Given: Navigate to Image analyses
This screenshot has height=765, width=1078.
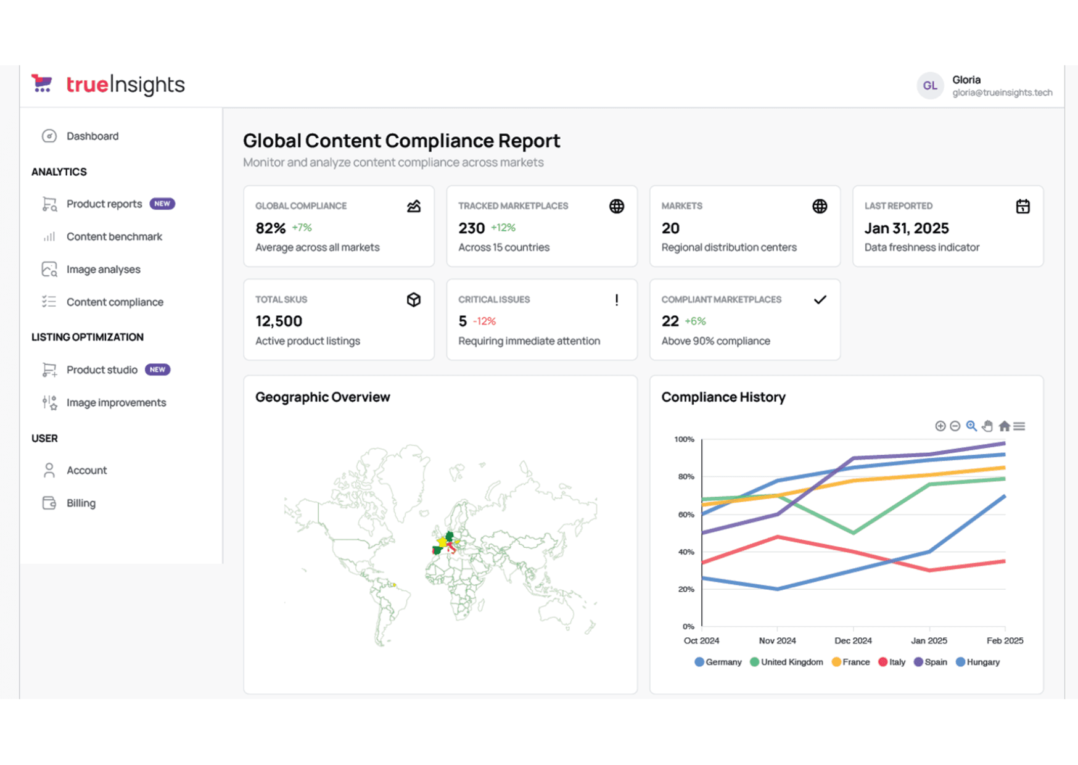Looking at the screenshot, I should 103,270.
